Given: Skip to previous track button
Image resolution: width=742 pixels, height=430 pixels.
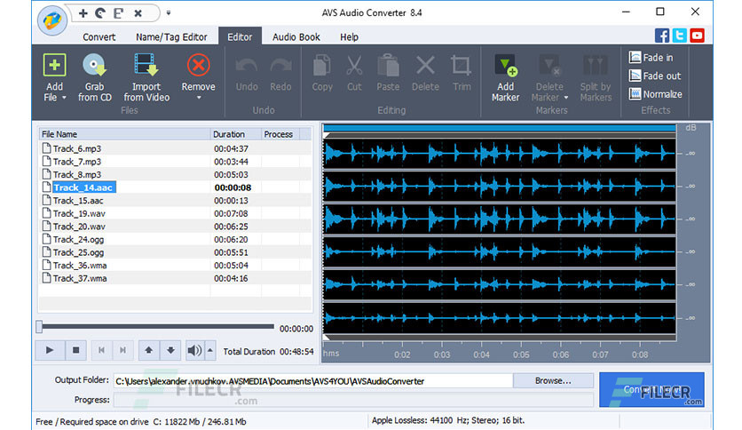Looking at the screenshot, I should pyautogui.click(x=101, y=350).
